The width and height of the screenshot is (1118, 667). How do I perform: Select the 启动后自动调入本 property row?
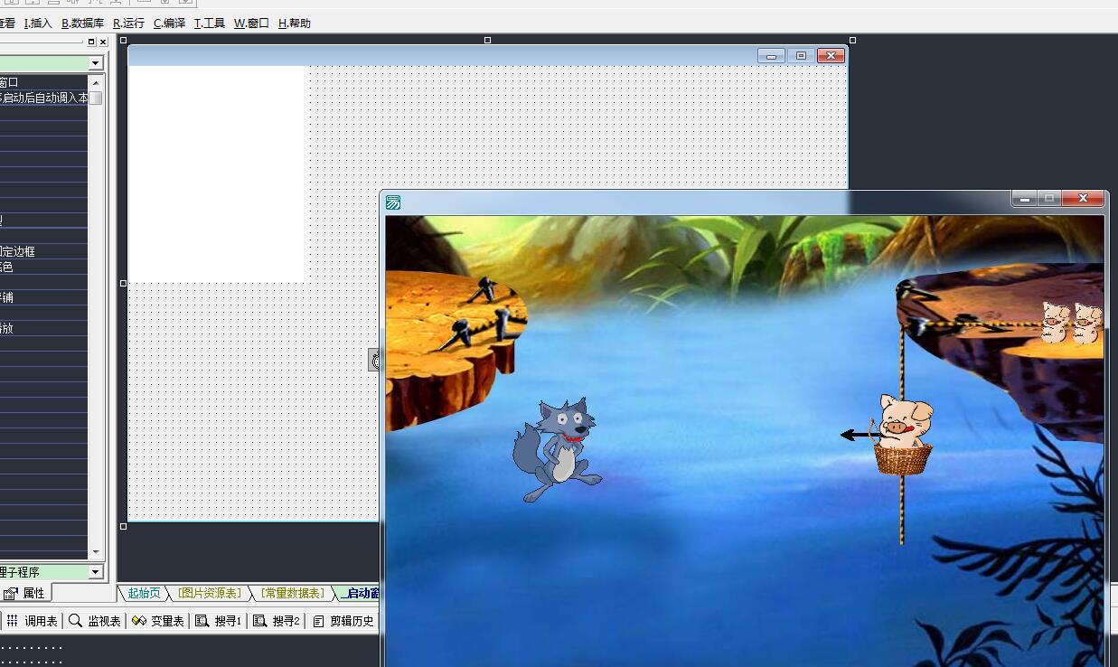[43, 98]
